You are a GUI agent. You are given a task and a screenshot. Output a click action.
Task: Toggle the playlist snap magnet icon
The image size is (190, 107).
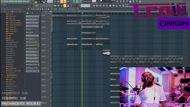[29, 9]
